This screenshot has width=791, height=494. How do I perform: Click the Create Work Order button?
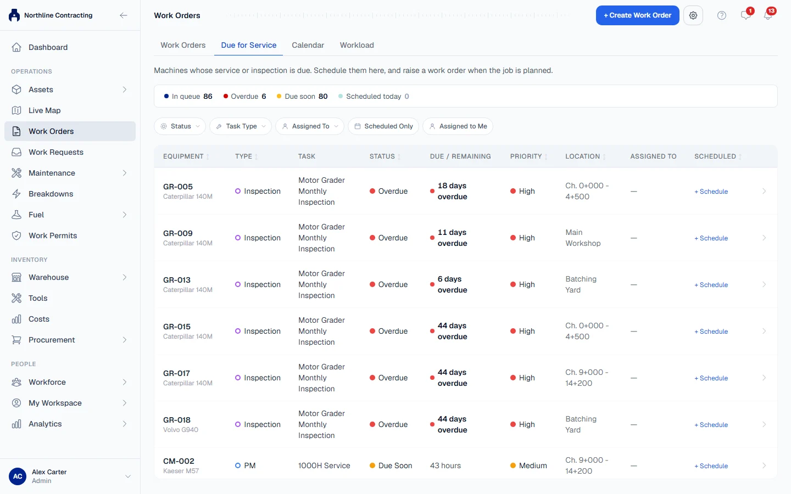click(x=637, y=15)
